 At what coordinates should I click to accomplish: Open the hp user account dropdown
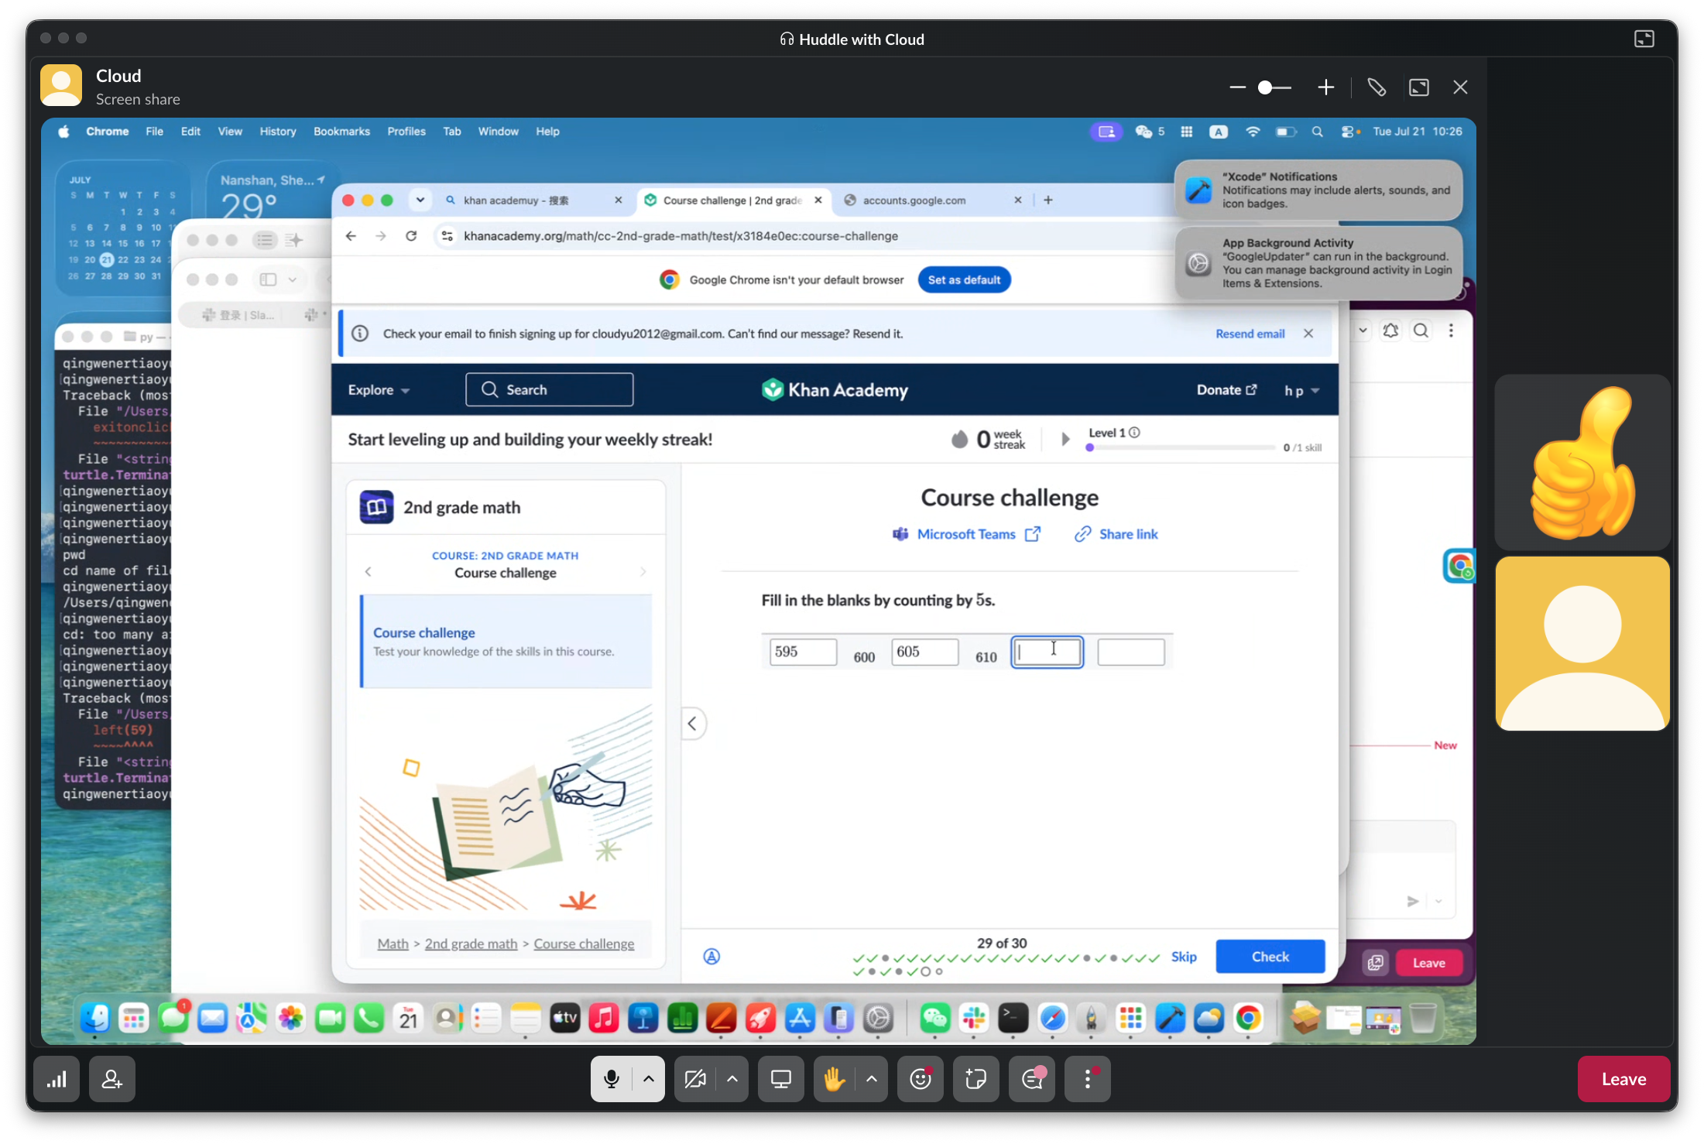tap(1301, 391)
